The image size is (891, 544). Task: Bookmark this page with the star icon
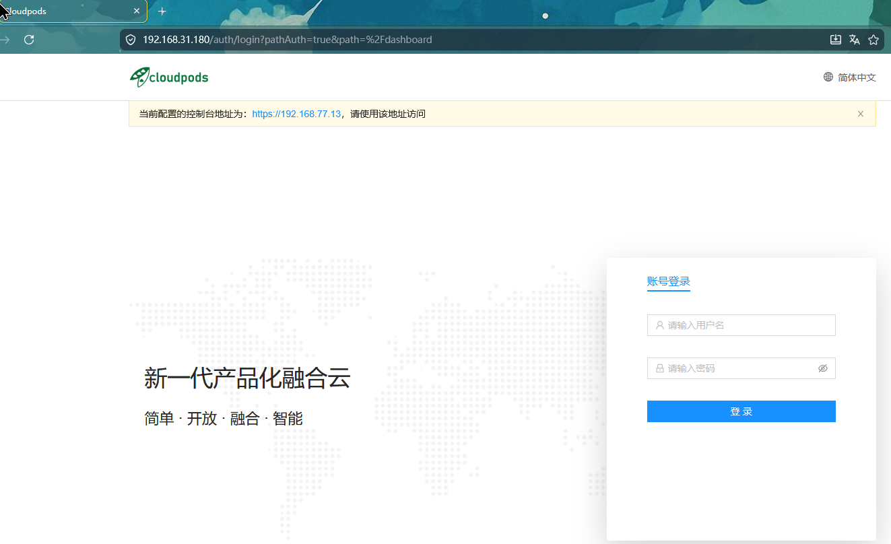pyautogui.click(x=873, y=40)
